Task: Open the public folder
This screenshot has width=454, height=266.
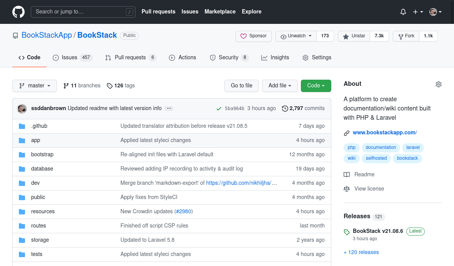Action: click(38, 197)
